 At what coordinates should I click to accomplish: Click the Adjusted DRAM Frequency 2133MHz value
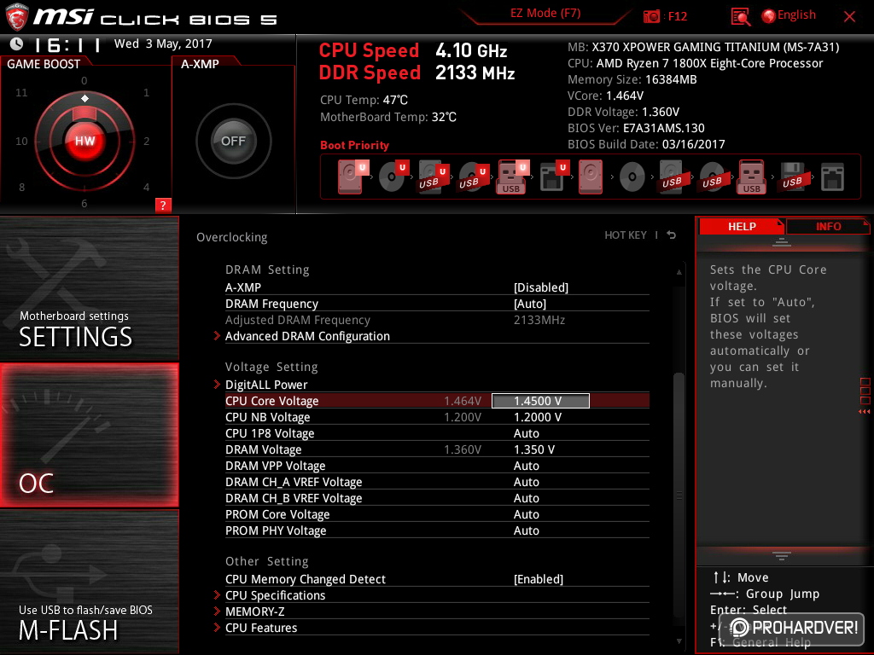539,321
